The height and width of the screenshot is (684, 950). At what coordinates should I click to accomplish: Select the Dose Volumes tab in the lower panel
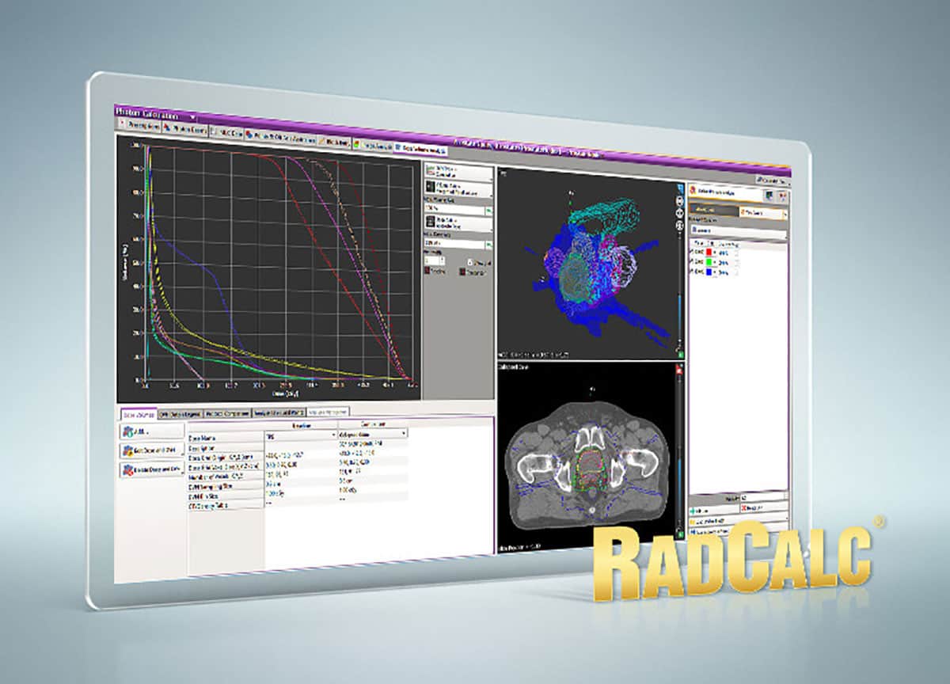pos(138,413)
